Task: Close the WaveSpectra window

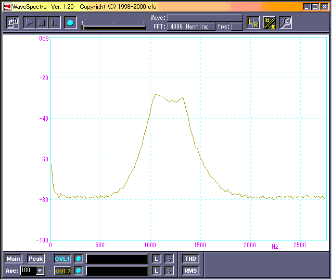Action: [324, 7]
